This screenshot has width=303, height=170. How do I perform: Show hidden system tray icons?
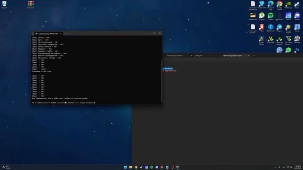point(276,167)
